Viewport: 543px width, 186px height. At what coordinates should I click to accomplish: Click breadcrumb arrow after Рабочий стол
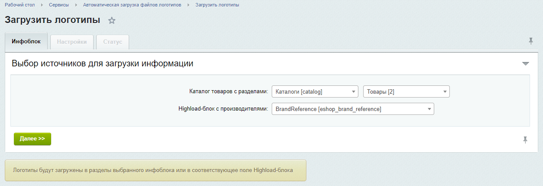[x=42, y=5]
